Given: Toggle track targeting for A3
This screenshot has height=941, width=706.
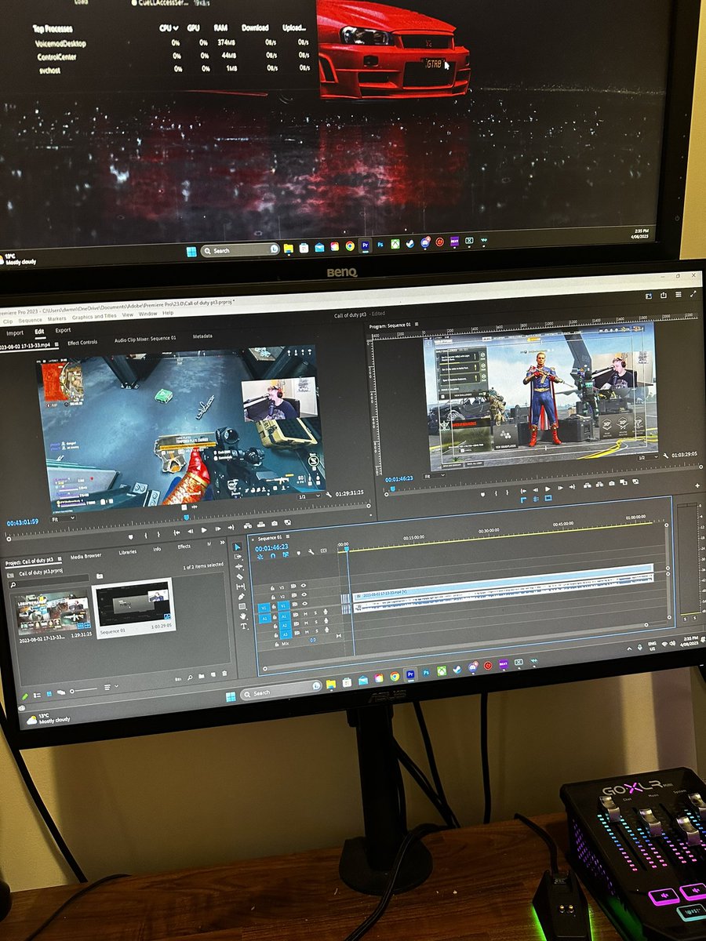Looking at the screenshot, I should pyautogui.click(x=286, y=634).
